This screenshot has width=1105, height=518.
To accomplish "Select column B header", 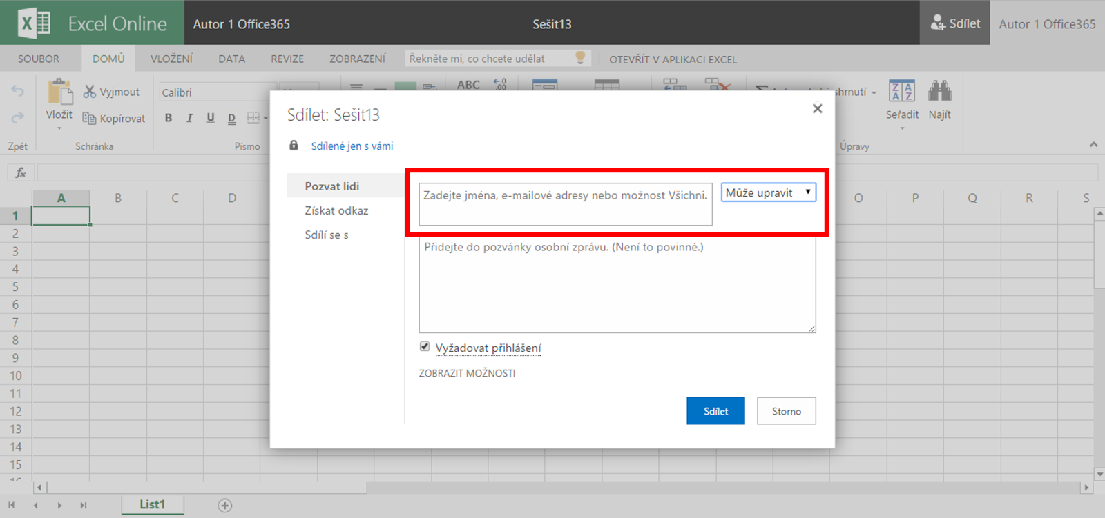I will coord(118,198).
